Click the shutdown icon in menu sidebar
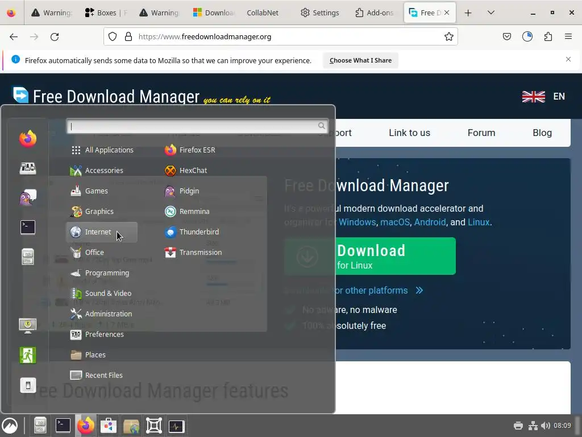Screen dimensions: 582x437 (x=28, y=385)
